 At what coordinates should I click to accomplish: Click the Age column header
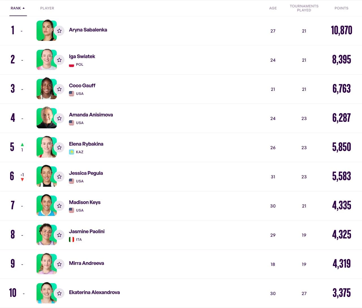273,8
